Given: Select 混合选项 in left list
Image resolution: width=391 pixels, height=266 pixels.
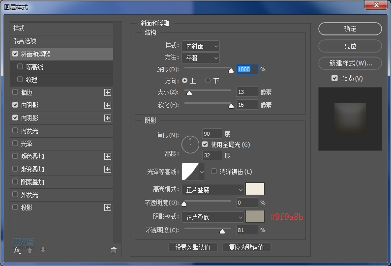Looking at the screenshot, I should pos(61,41).
